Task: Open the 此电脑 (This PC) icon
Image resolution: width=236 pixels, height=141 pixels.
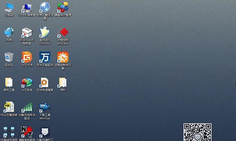Action: coord(9,7)
